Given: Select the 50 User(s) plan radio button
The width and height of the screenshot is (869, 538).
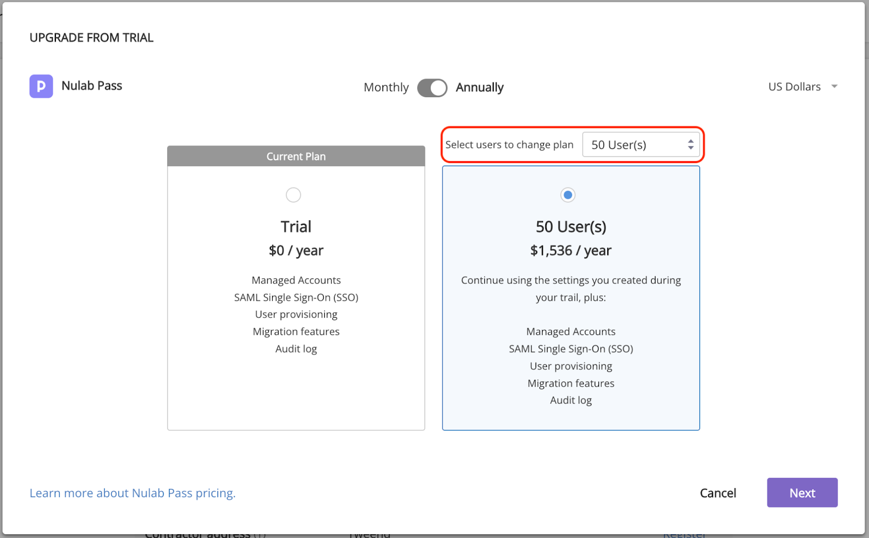Looking at the screenshot, I should pyautogui.click(x=568, y=195).
